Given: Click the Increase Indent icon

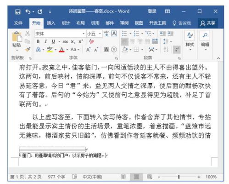Looking at the screenshot, I should click(x=170, y=33).
